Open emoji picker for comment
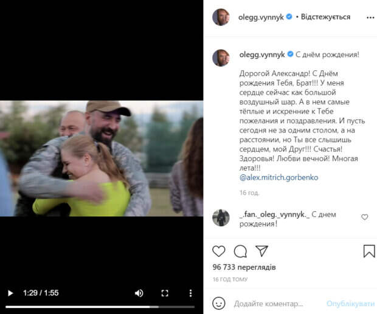 pos(219,303)
